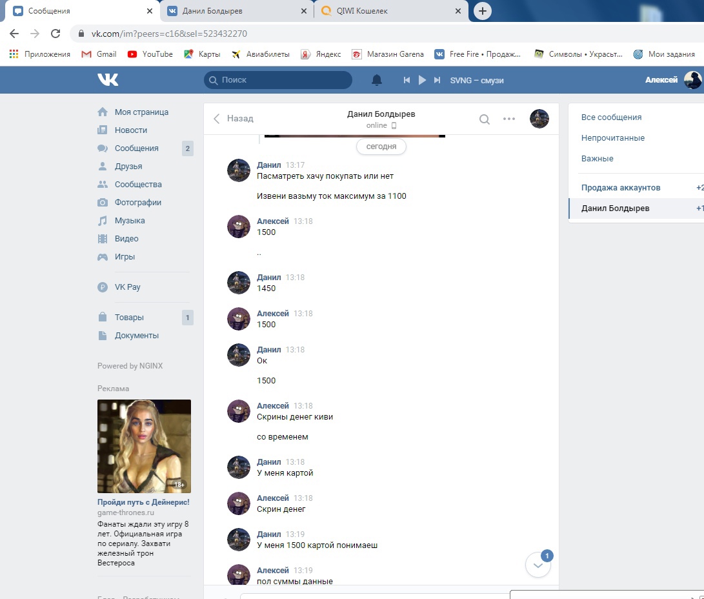The width and height of the screenshot is (704, 599).
Task: Search within conversation using magnifier icon
Action: [x=484, y=119]
